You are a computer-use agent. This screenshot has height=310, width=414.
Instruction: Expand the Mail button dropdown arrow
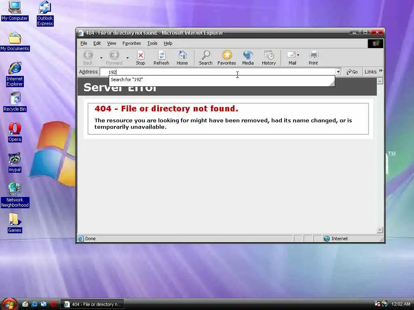[298, 55]
